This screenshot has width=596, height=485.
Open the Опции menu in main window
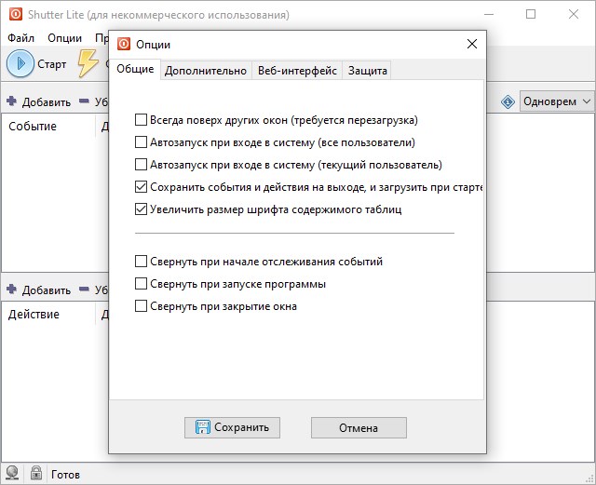point(64,38)
